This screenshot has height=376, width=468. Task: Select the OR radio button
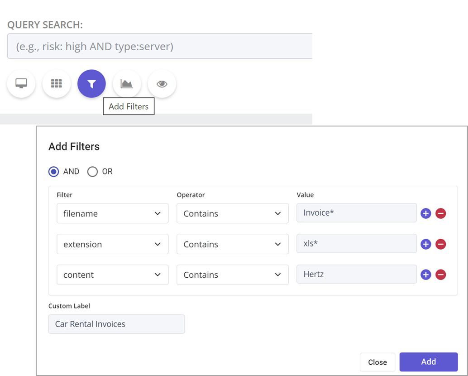(x=92, y=171)
